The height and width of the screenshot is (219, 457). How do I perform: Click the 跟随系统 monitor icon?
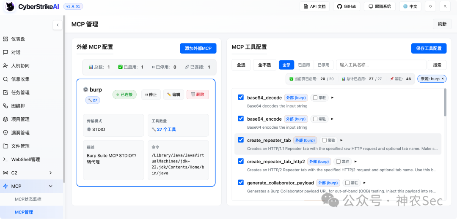click(371, 7)
